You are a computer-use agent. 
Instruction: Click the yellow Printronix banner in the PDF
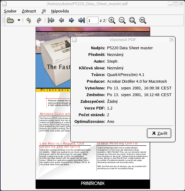click(53, 90)
